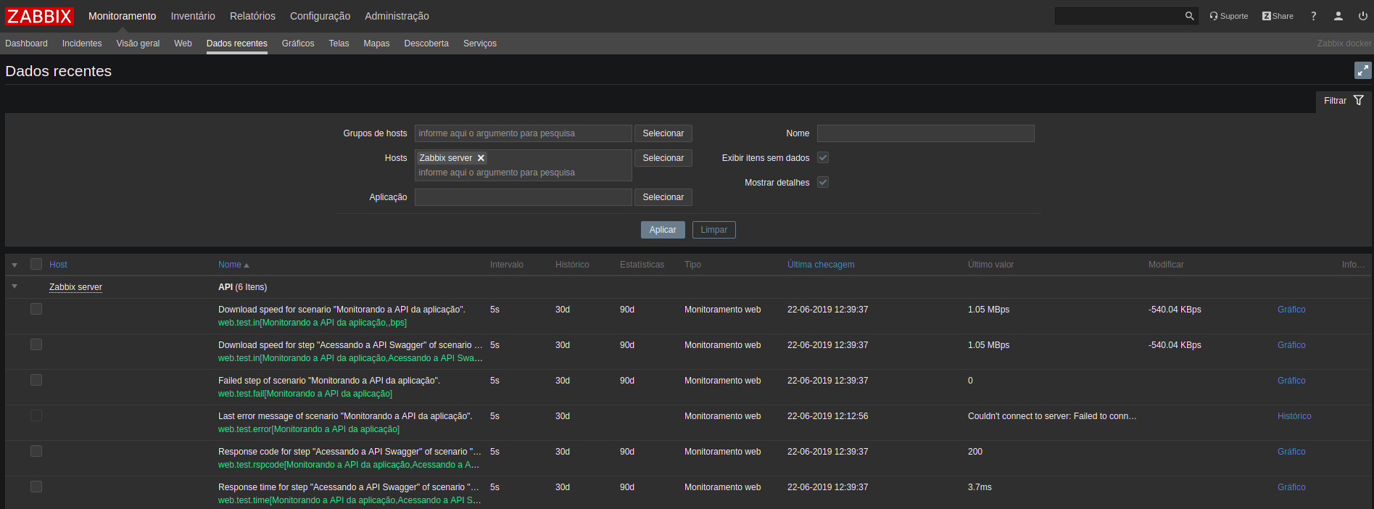
Task: Open Histórico for Last error message
Action: coord(1294,416)
